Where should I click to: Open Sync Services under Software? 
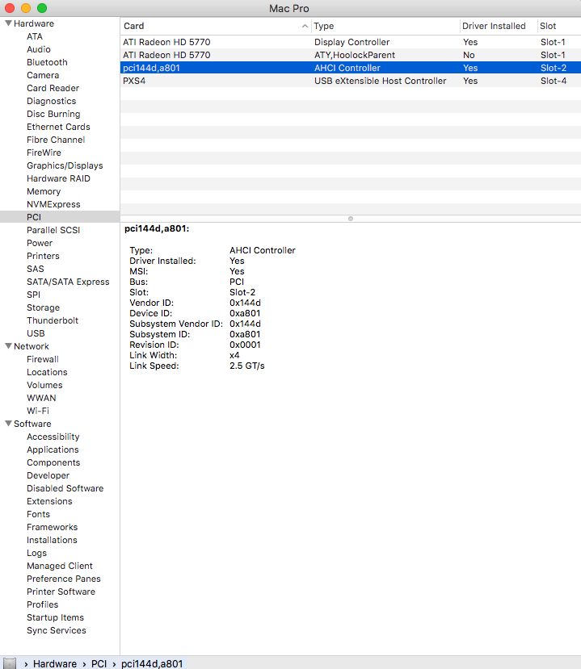point(56,630)
